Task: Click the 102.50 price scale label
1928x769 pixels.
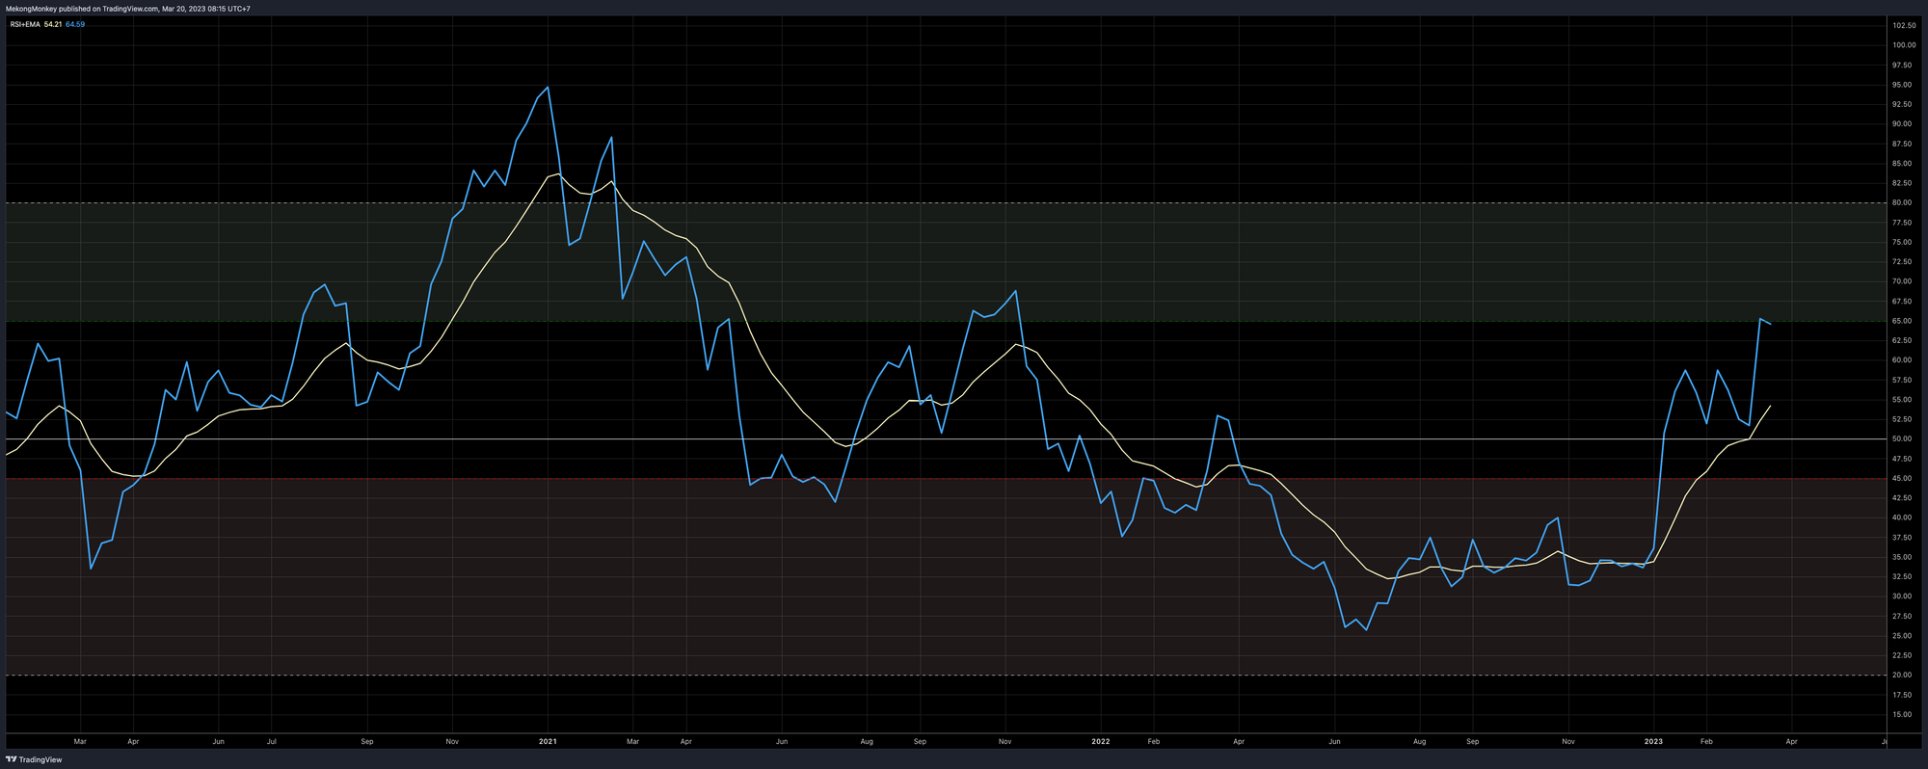Action: 1903,25
